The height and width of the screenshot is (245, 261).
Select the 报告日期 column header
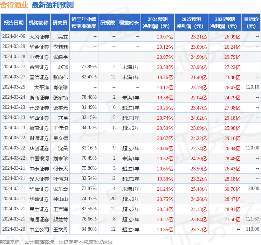(x=13, y=23)
